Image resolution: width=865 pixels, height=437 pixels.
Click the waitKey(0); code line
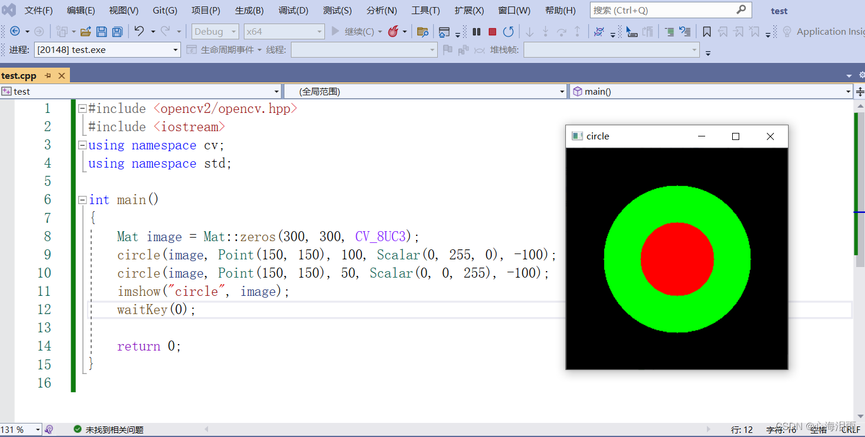point(156,309)
